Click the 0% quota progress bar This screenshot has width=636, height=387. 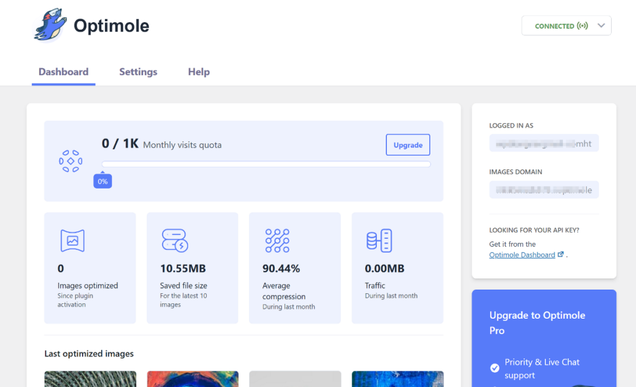266,164
